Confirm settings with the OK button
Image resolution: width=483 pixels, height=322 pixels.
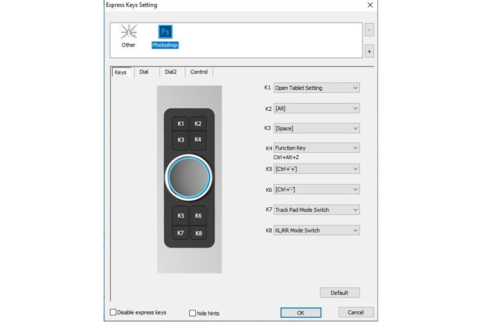[x=301, y=313]
